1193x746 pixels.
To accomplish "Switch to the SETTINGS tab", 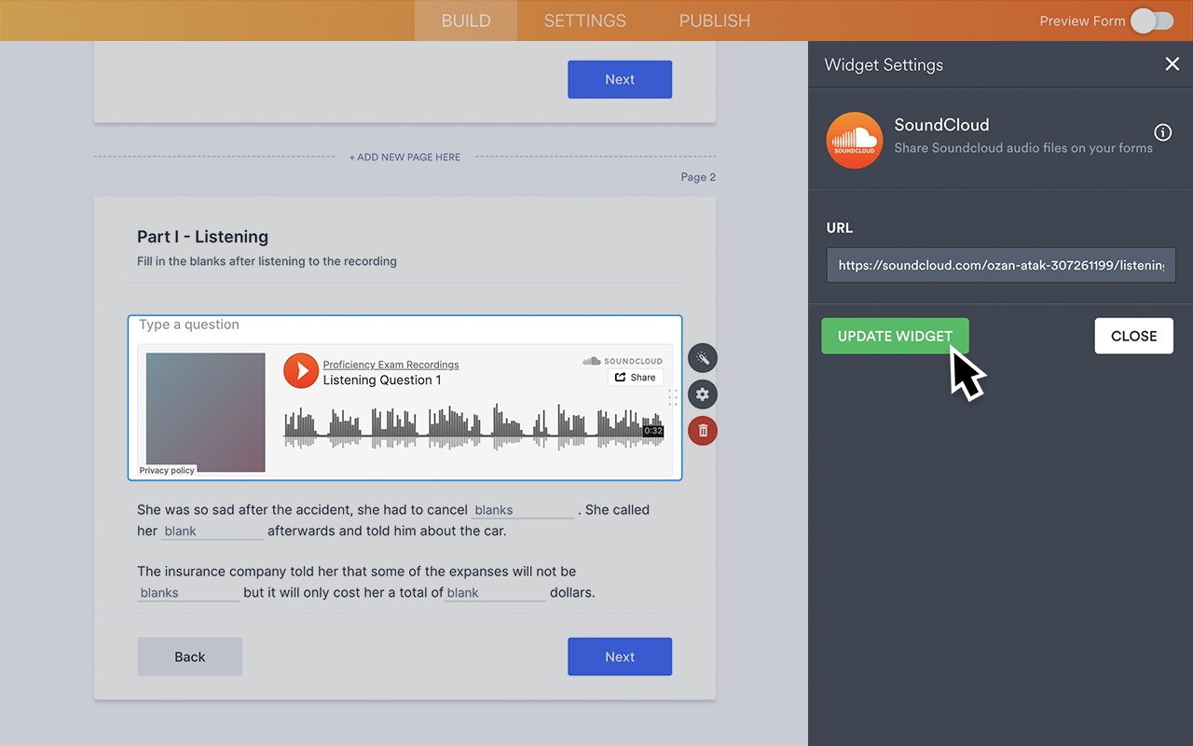I will tap(584, 20).
